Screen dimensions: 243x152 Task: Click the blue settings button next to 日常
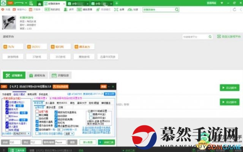[20, 106]
